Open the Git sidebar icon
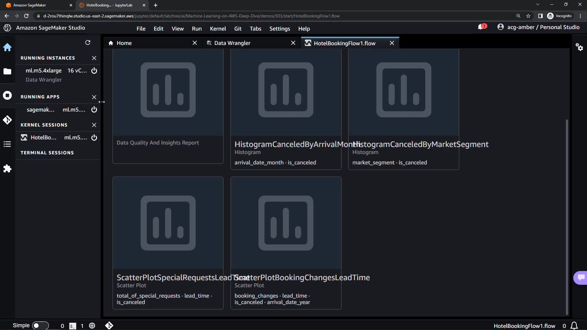Viewport: 587px width, 330px height. 7,120
